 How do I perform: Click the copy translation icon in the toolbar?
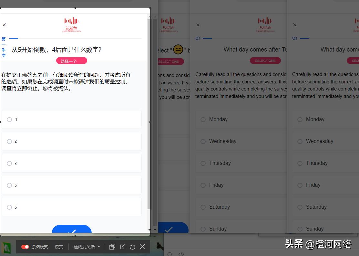click(112, 247)
